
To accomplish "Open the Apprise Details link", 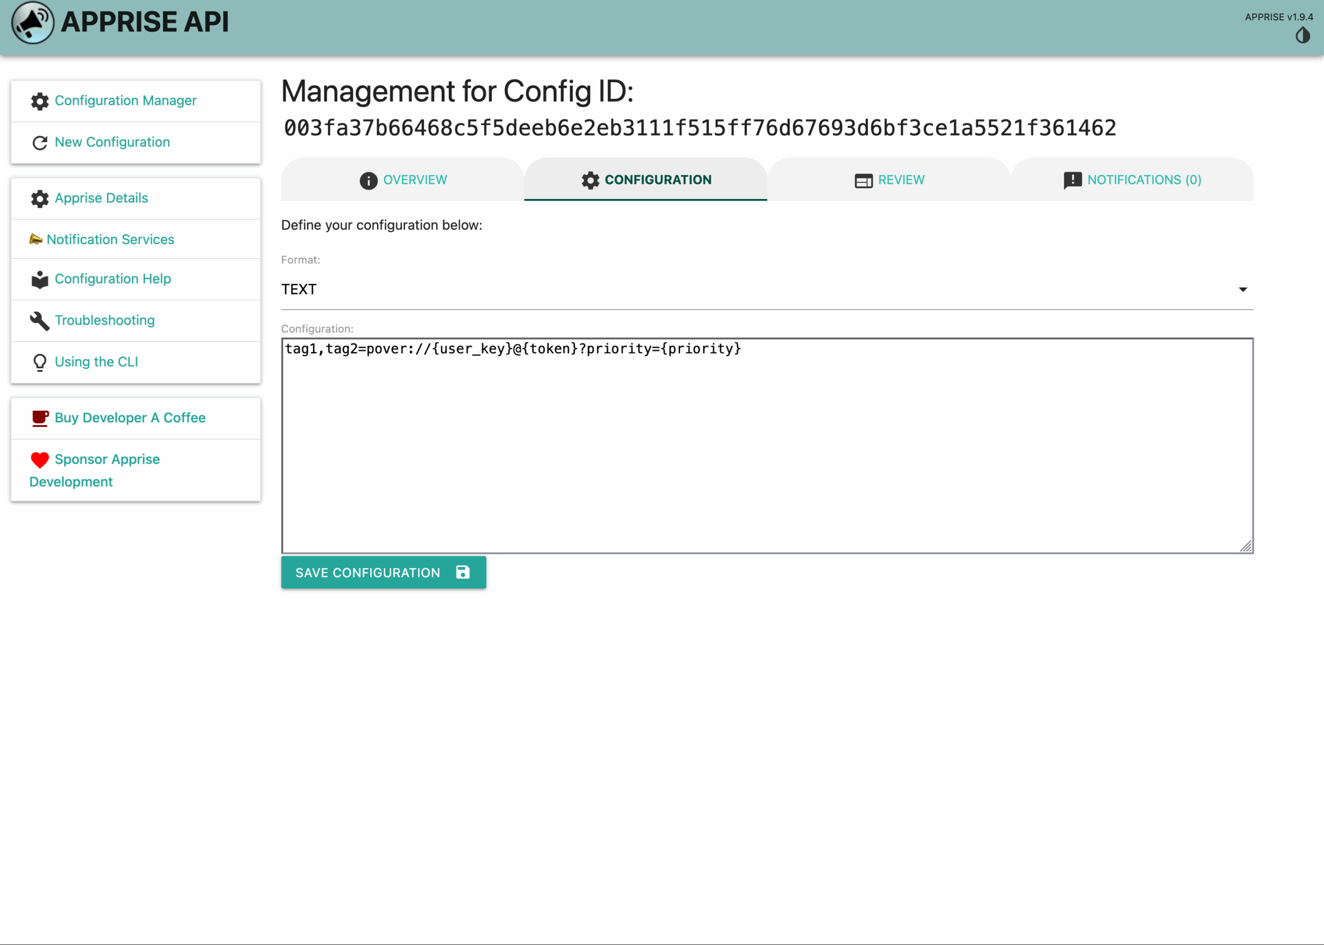I will (101, 198).
